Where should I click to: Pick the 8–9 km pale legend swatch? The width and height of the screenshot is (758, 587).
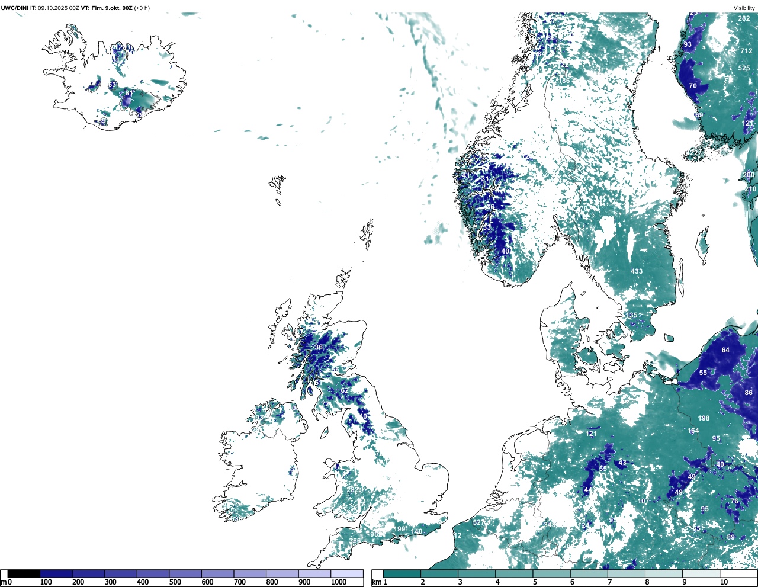coord(664,573)
